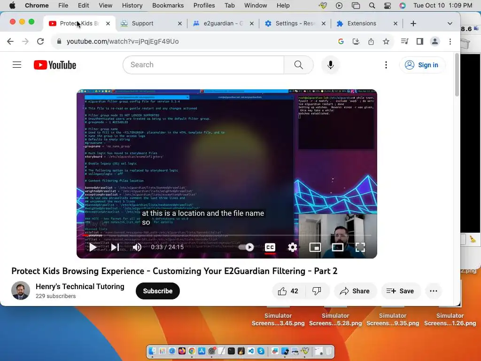This screenshot has width=481, height=361.
Task: Toggle the autoplay switch
Action: click(x=246, y=247)
